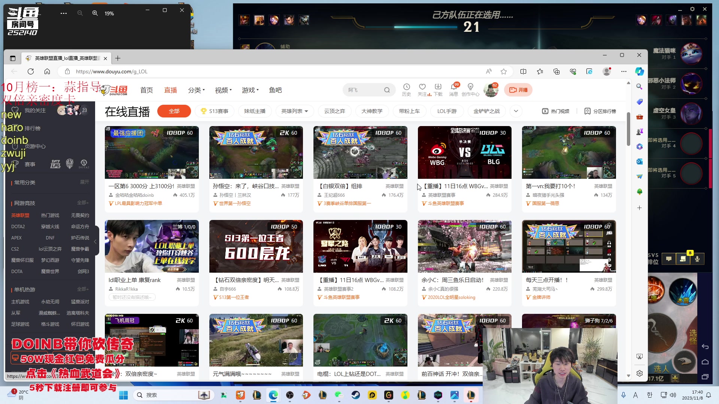Viewport: 719px width, 404px height.
Task: Open the Copilot icon in Edge sidebar
Action: click(x=640, y=71)
